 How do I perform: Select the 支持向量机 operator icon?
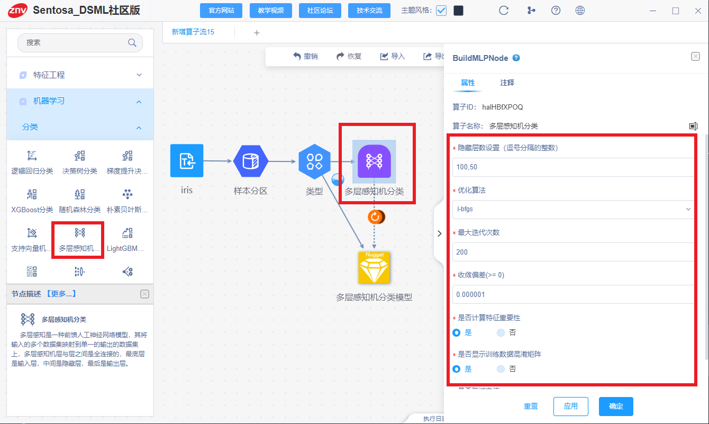tap(32, 233)
